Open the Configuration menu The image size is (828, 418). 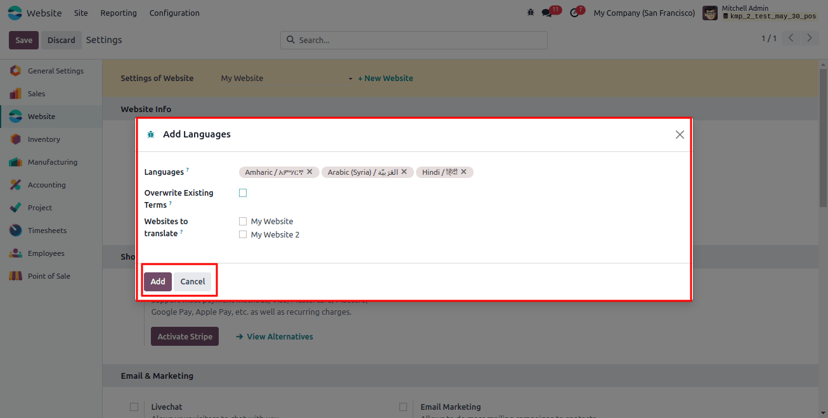(x=174, y=13)
